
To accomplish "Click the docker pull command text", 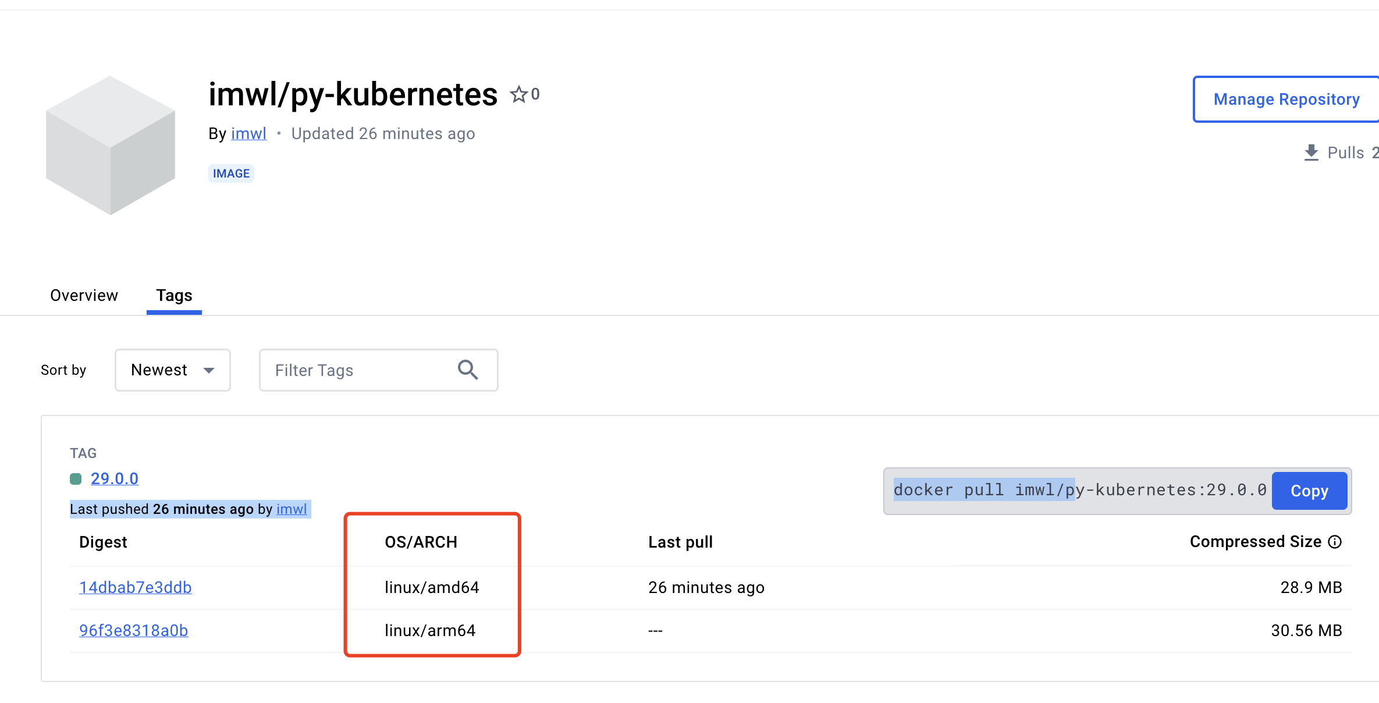I will tap(1080, 490).
